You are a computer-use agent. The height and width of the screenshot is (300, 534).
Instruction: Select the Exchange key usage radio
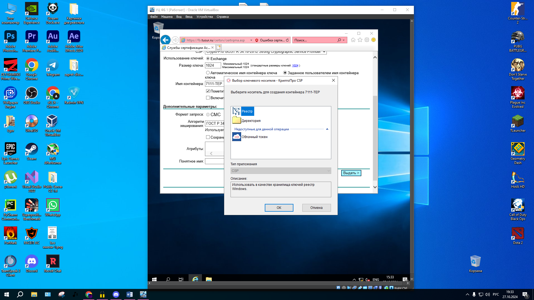(208, 59)
